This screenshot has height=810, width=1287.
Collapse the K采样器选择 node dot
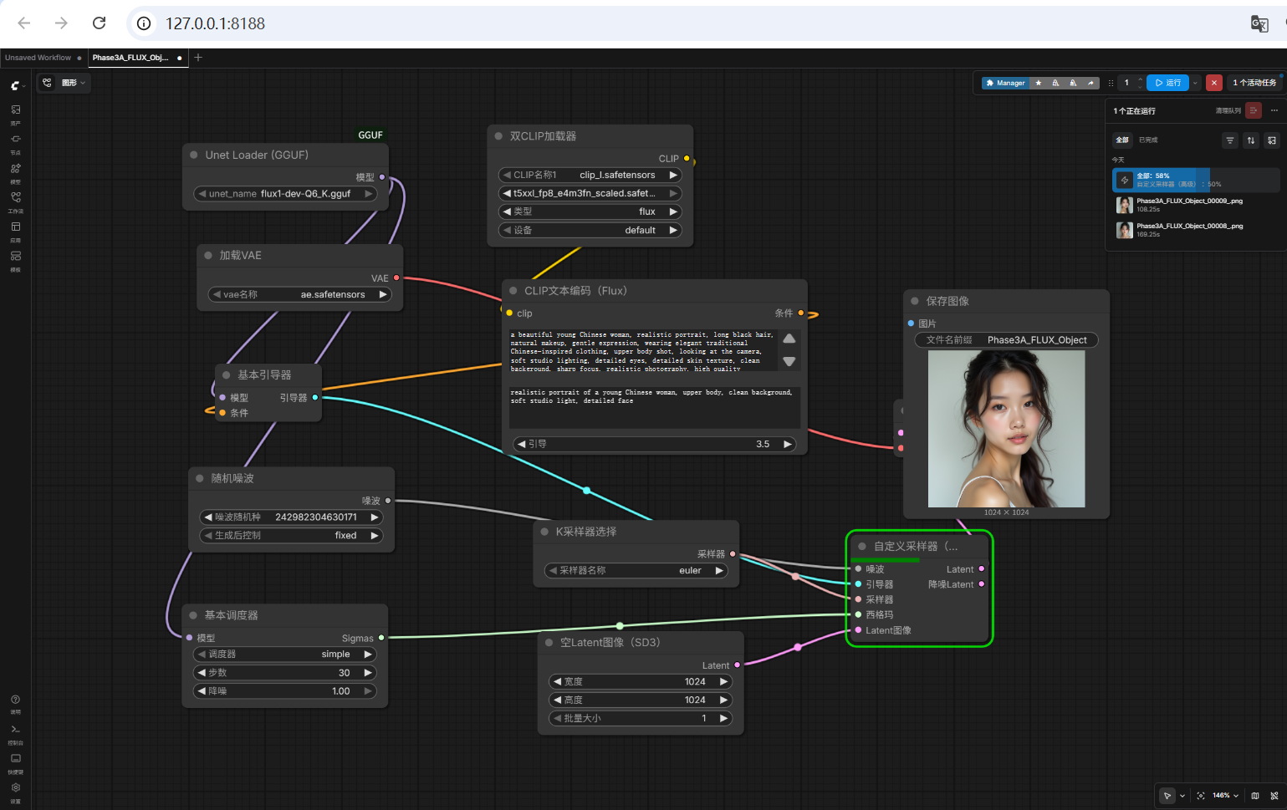pos(544,532)
